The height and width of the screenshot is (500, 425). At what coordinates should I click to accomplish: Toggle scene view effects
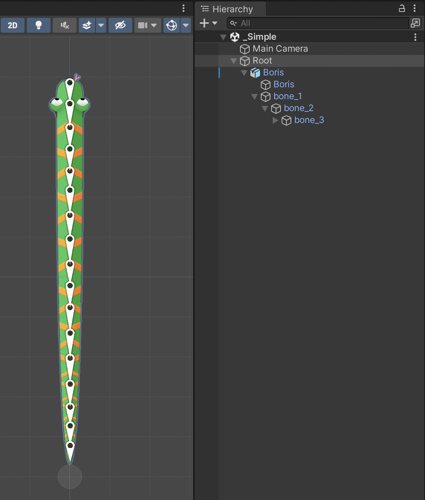click(x=87, y=25)
